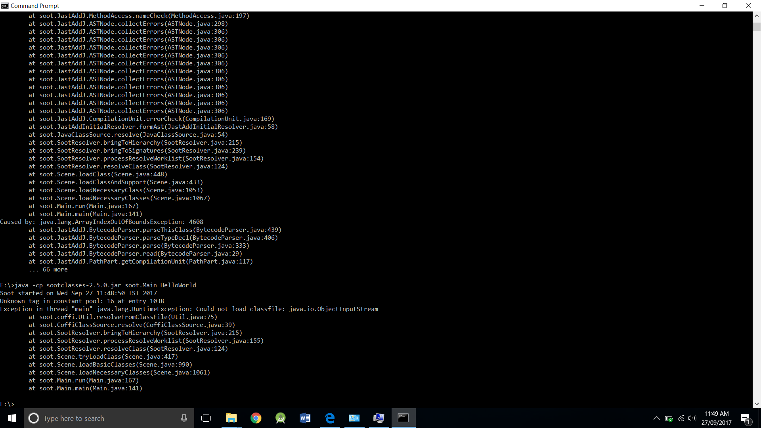Click the Windows Start button
Screen dimensions: 761x428
[x=12, y=418]
